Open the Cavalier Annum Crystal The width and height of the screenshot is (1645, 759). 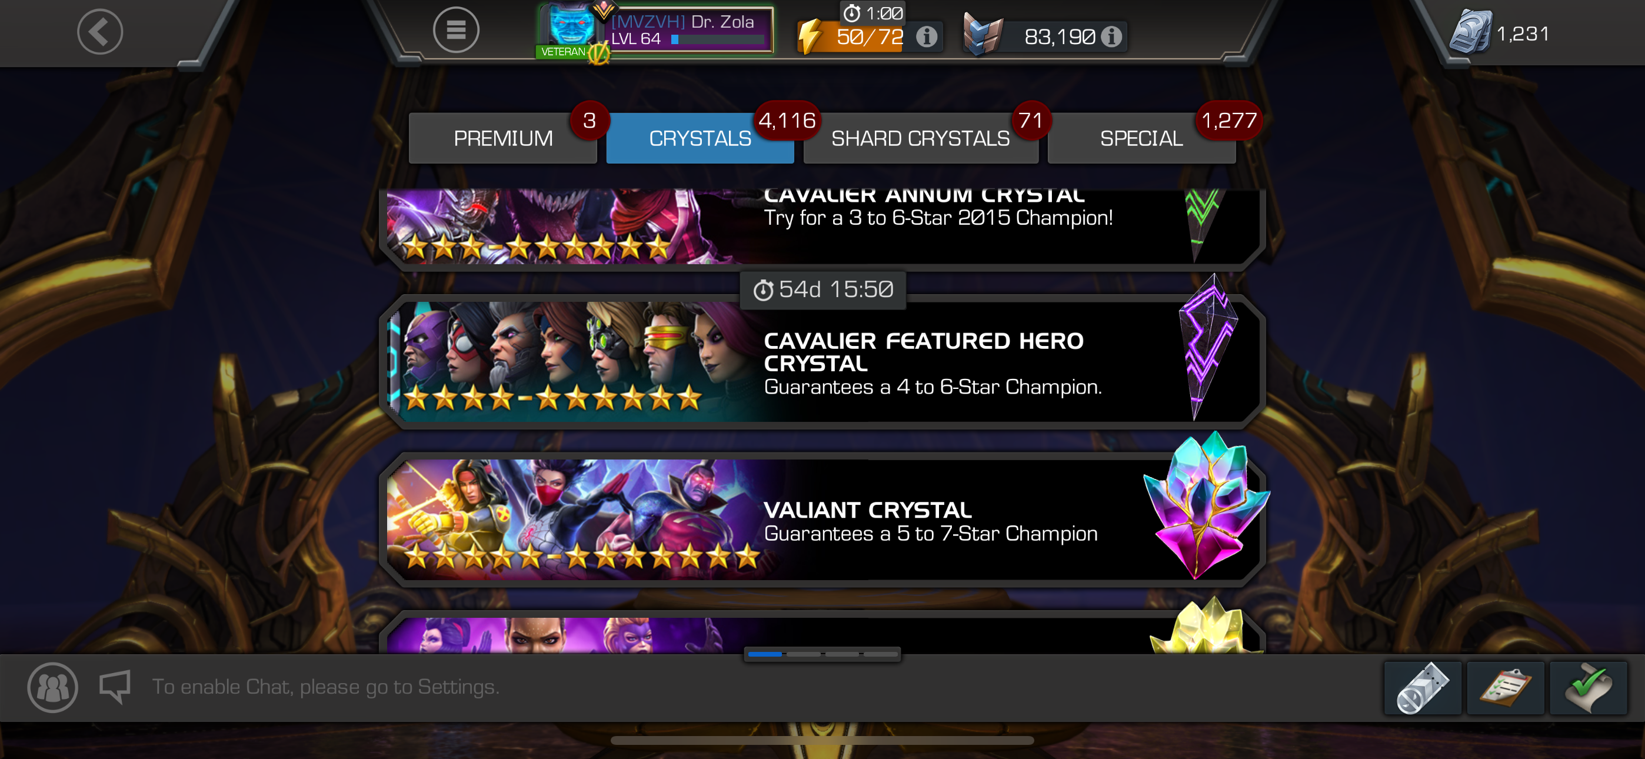822,227
